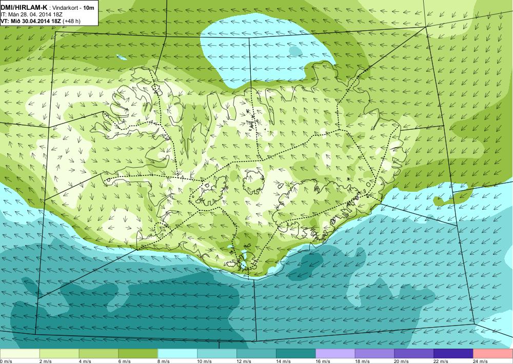The width and height of the screenshot is (513, 364).
Task: Click the dark indigo swatch between 22 and 24 m/s
Action: (453, 354)
